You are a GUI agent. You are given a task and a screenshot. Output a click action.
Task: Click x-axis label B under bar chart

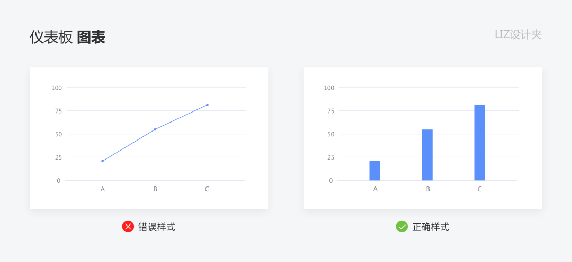pos(427,189)
